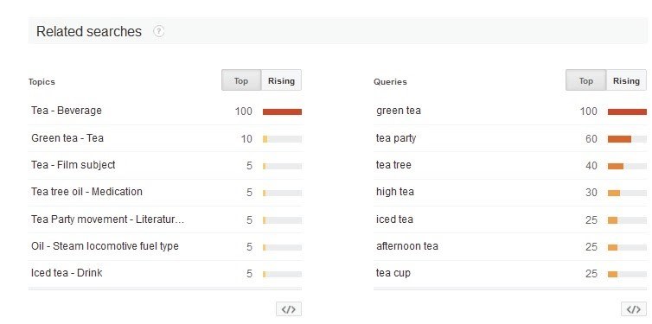Click red bar for Tea - Beverage

(282, 111)
